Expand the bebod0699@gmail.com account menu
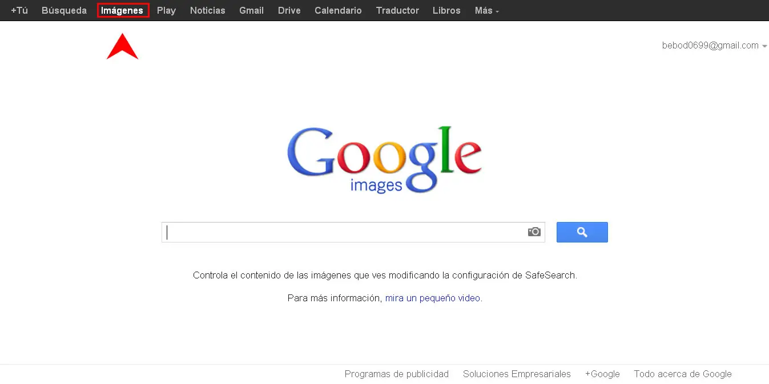This screenshot has width=769, height=384. coord(714,46)
